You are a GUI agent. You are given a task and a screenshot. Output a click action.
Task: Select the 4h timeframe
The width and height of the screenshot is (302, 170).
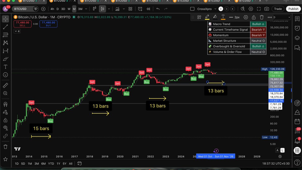click(52, 9)
